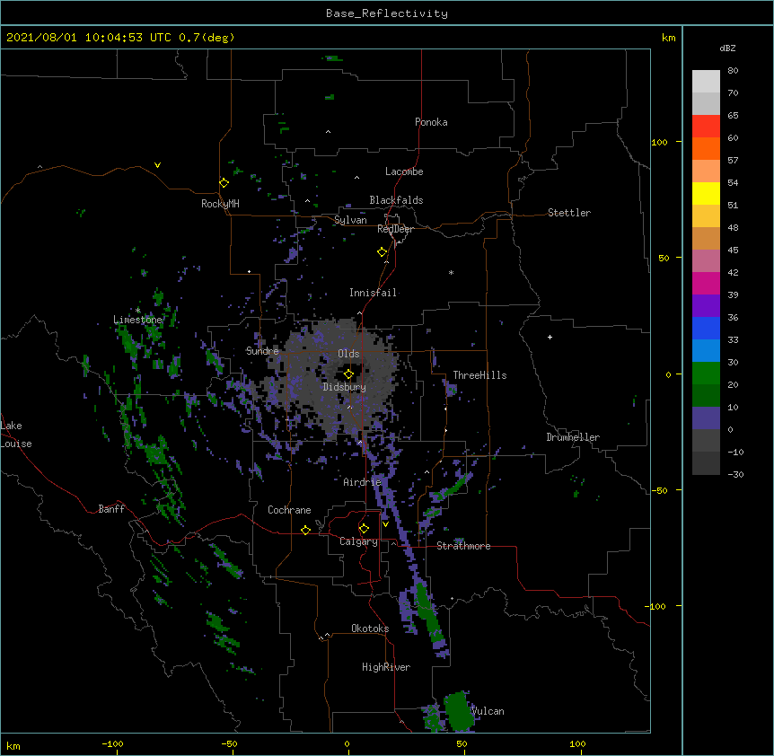Click the Vulcan label
This screenshot has height=756, width=774.
(x=488, y=711)
